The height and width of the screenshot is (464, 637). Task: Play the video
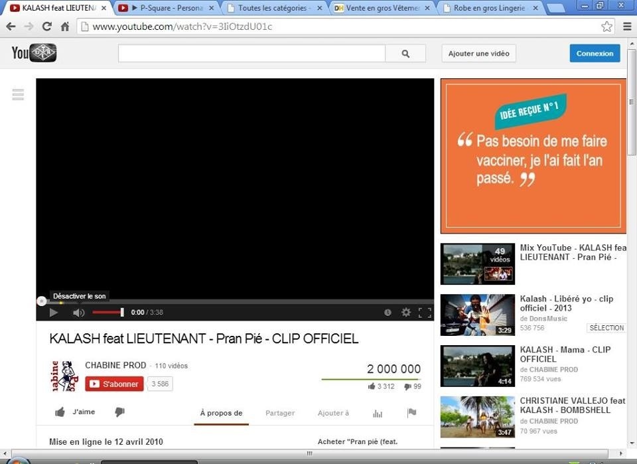(x=53, y=313)
